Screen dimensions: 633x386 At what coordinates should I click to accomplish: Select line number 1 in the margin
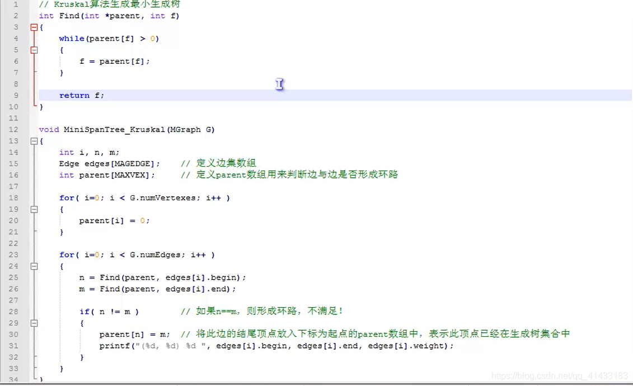coord(16,4)
